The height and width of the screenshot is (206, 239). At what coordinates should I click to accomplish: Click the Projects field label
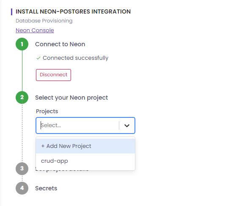(x=47, y=111)
